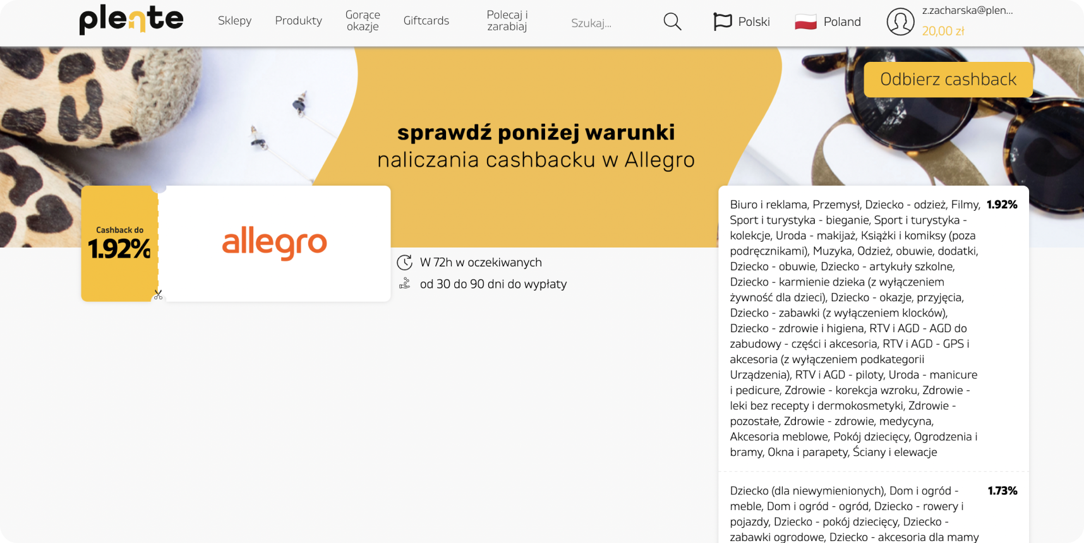Click 'naliczania cashbacku w Allegro' subtitle
Image resolution: width=1084 pixels, height=543 pixels.
click(536, 160)
